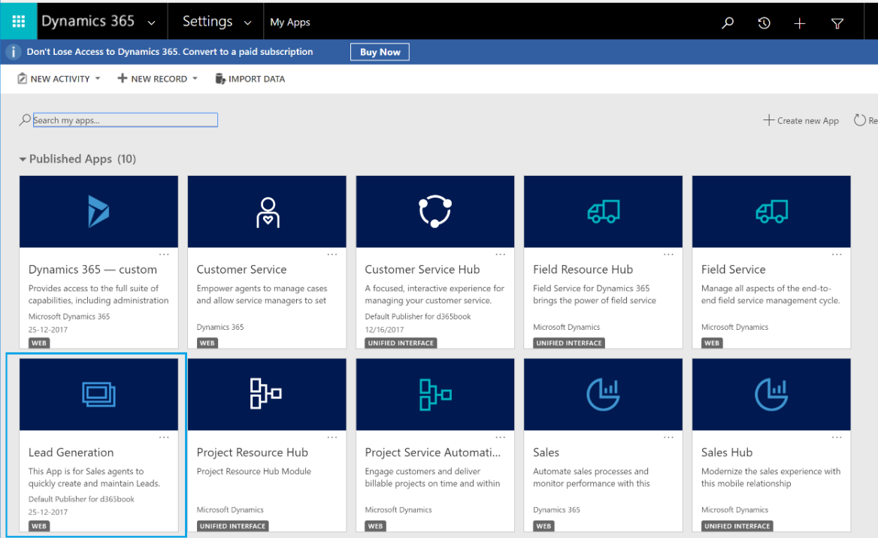Open more options on Customer Service Hub tile
The width and height of the screenshot is (878, 538).
click(x=500, y=255)
